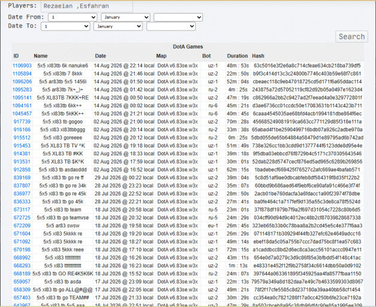The image size is (376, 307).
Task: Open game ID 839169
Action: (x=22, y=177)
